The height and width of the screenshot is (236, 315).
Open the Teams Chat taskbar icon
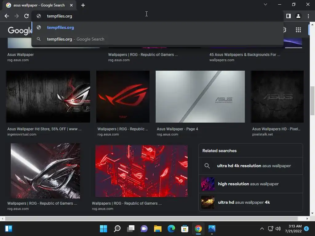pyautogui.click(x=144, y=229)
